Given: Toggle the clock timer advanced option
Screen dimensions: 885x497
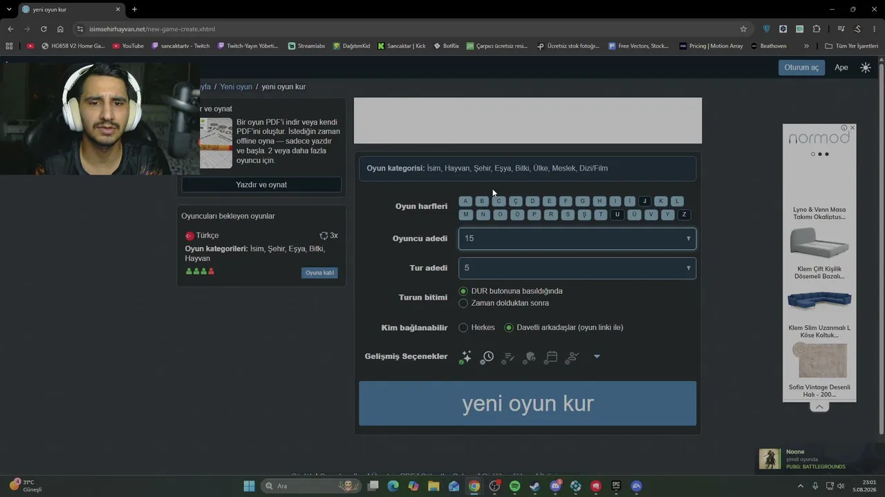Looking at the screenshot, I should (487, 357).
